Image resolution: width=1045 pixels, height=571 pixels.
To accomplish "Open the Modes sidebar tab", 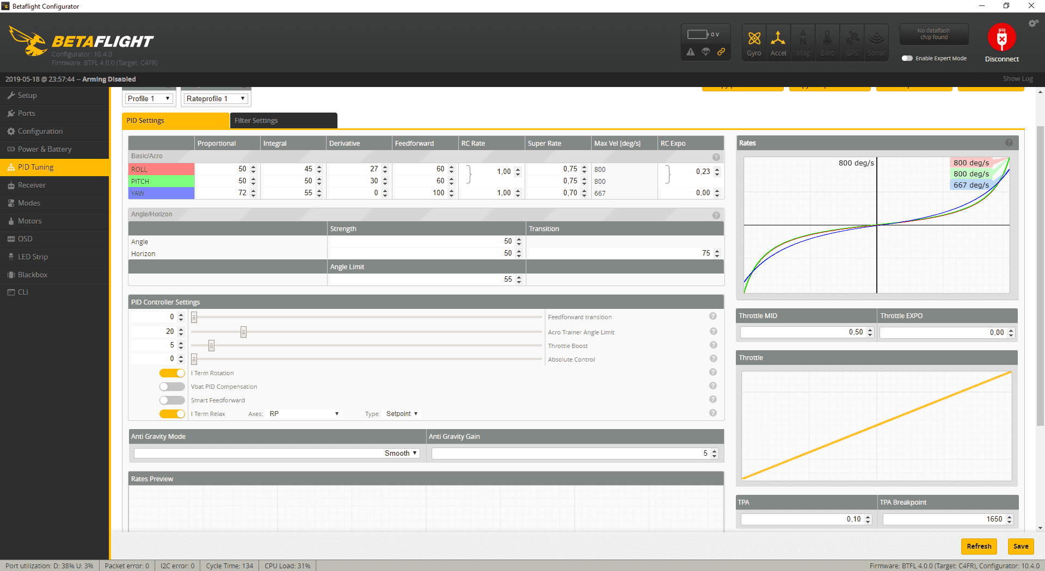I will click(54, 203).
